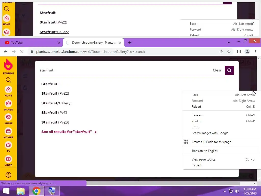Open a new tab with plus button
The image size is (261, 196).
pyautogui.click(x=130, y=43)
